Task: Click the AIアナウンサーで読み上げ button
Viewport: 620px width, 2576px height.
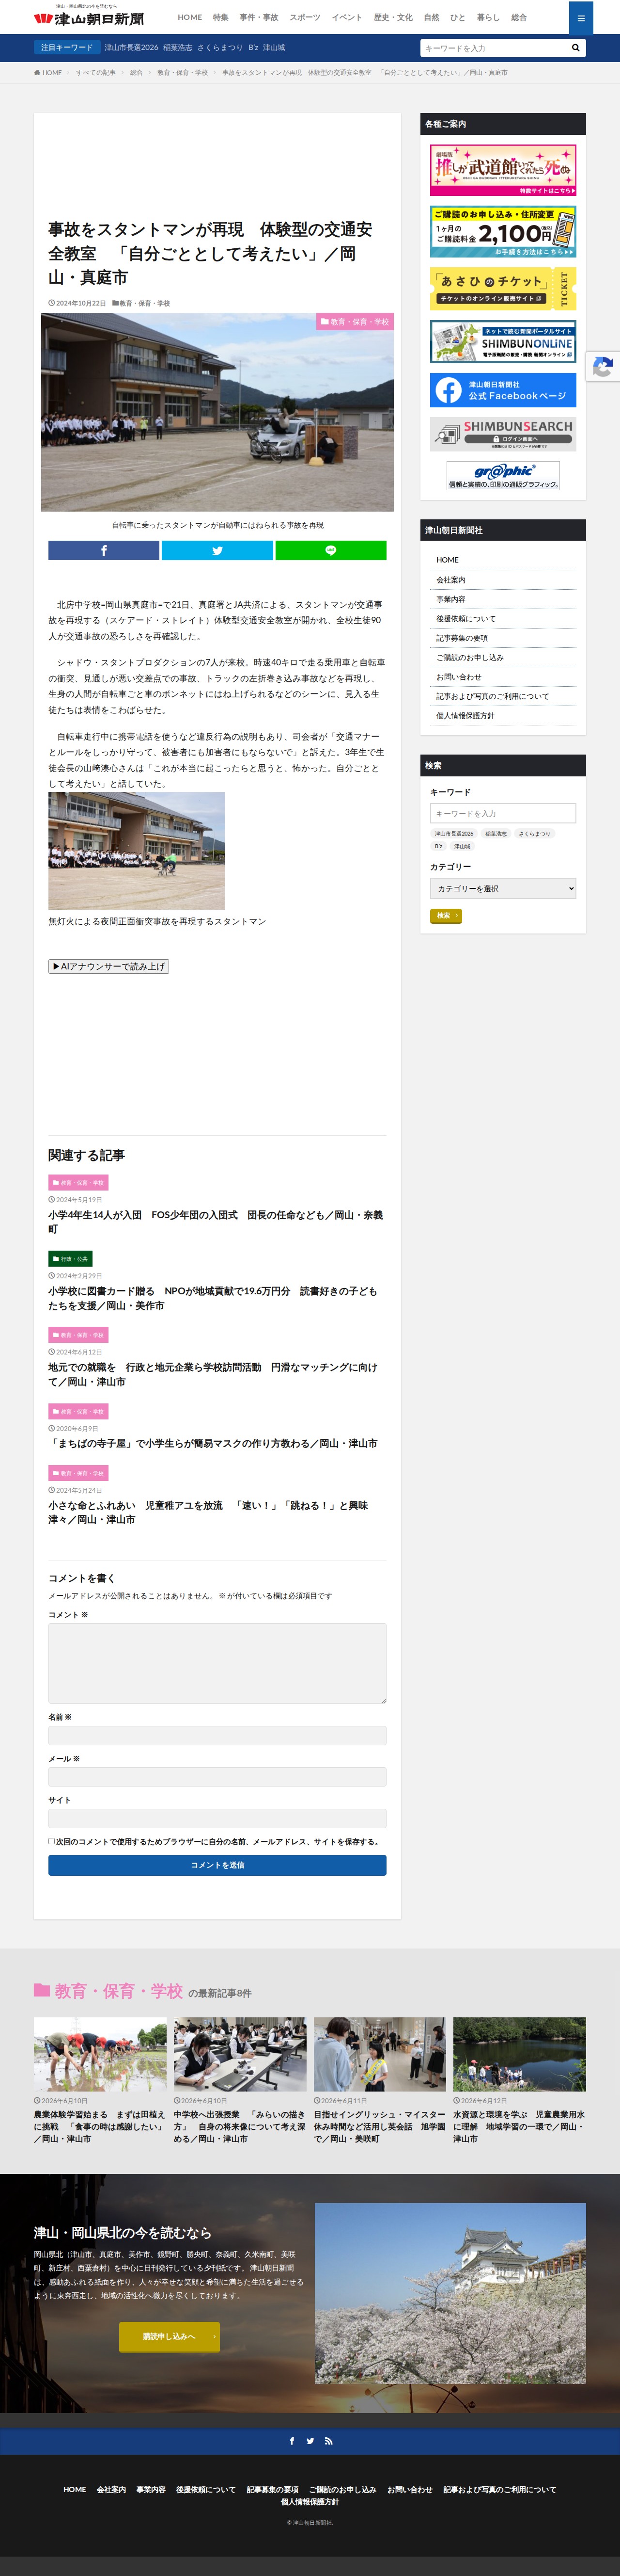Action: [108, 966]
